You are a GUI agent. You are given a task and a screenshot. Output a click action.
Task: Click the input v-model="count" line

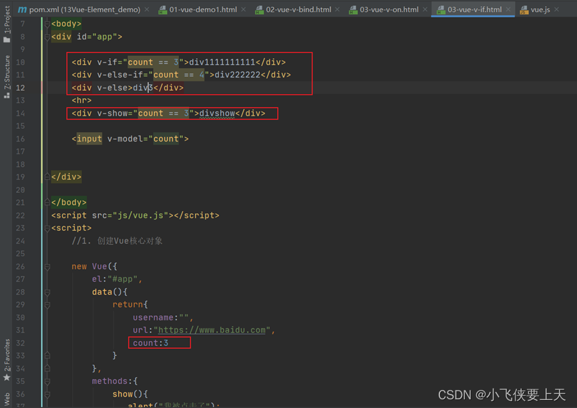point(130,139)
